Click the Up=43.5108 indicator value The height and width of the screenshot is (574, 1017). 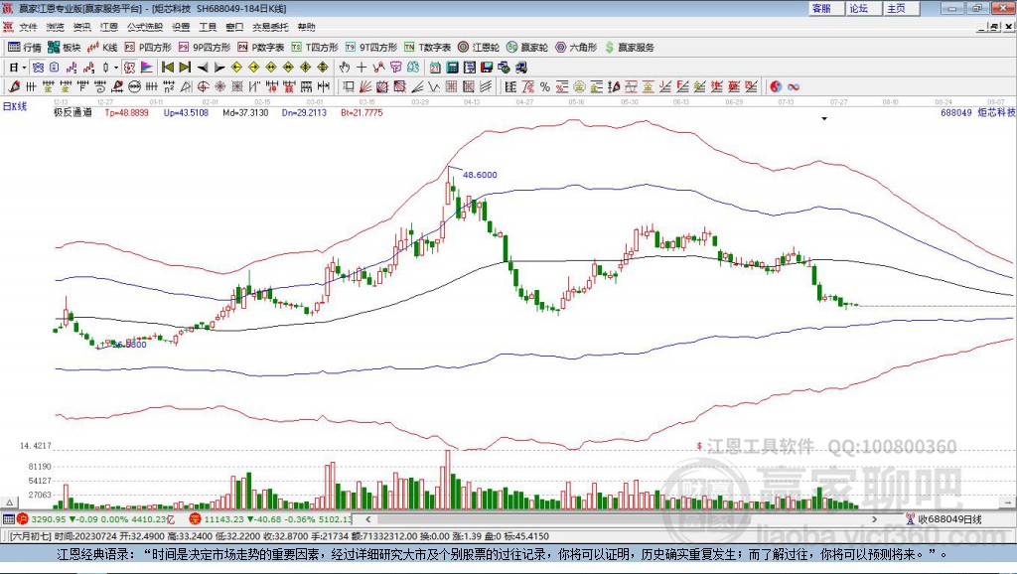pos(186,113)
